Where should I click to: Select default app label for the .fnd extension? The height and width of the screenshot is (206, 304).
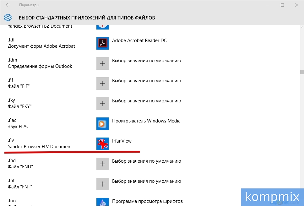tap(147, 161)
